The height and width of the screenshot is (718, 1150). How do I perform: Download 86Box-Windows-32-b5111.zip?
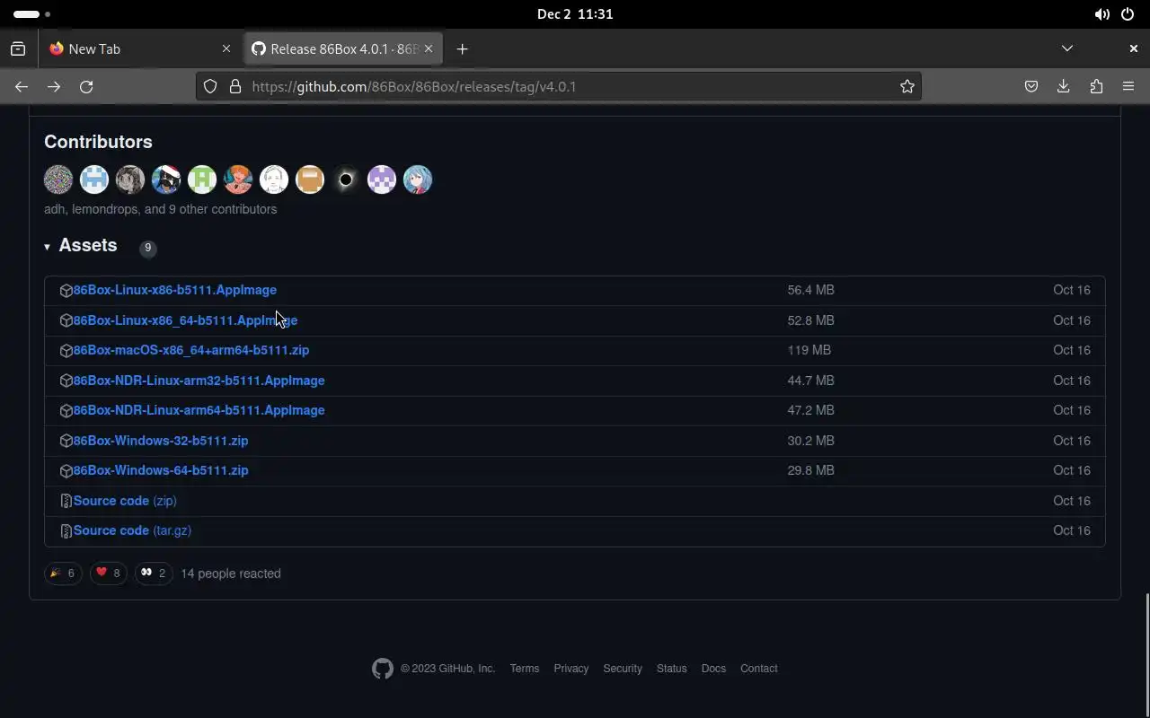pos(161,441)
